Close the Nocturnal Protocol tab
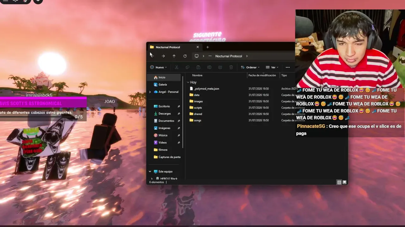This screenshot has height=227, width=405. tap(198, 47)
